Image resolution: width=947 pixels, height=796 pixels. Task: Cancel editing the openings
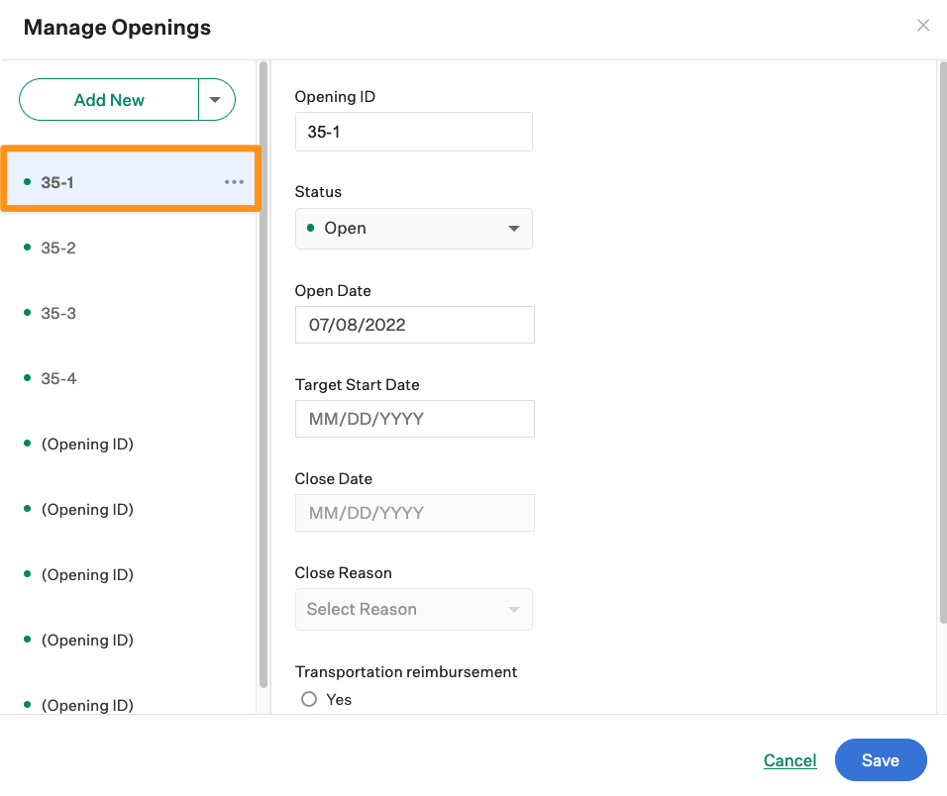point(789,759)
